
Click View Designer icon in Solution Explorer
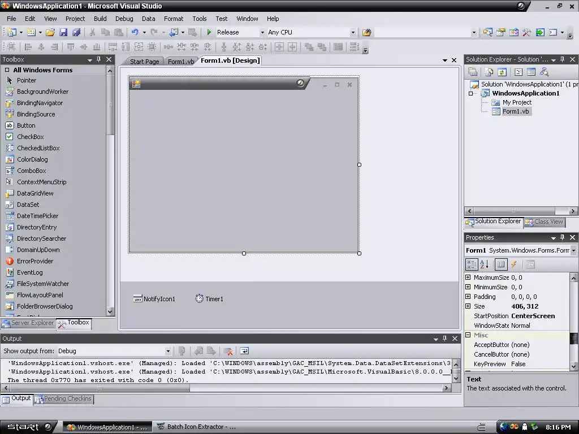(531, 72)
